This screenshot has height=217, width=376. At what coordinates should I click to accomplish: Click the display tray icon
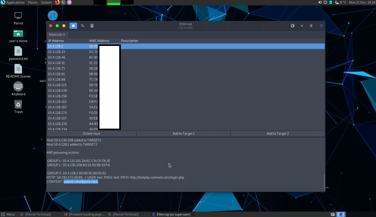coord(325,3)
